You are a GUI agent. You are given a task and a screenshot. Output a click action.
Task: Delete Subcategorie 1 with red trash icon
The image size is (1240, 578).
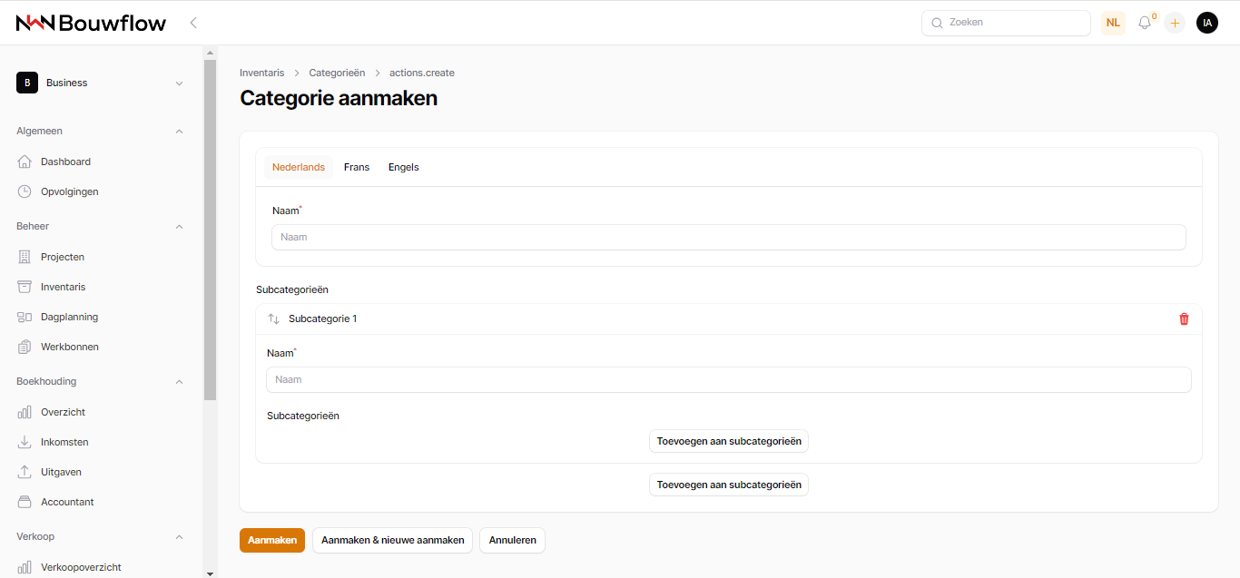pyautogui.click(x=1184, y=318)
